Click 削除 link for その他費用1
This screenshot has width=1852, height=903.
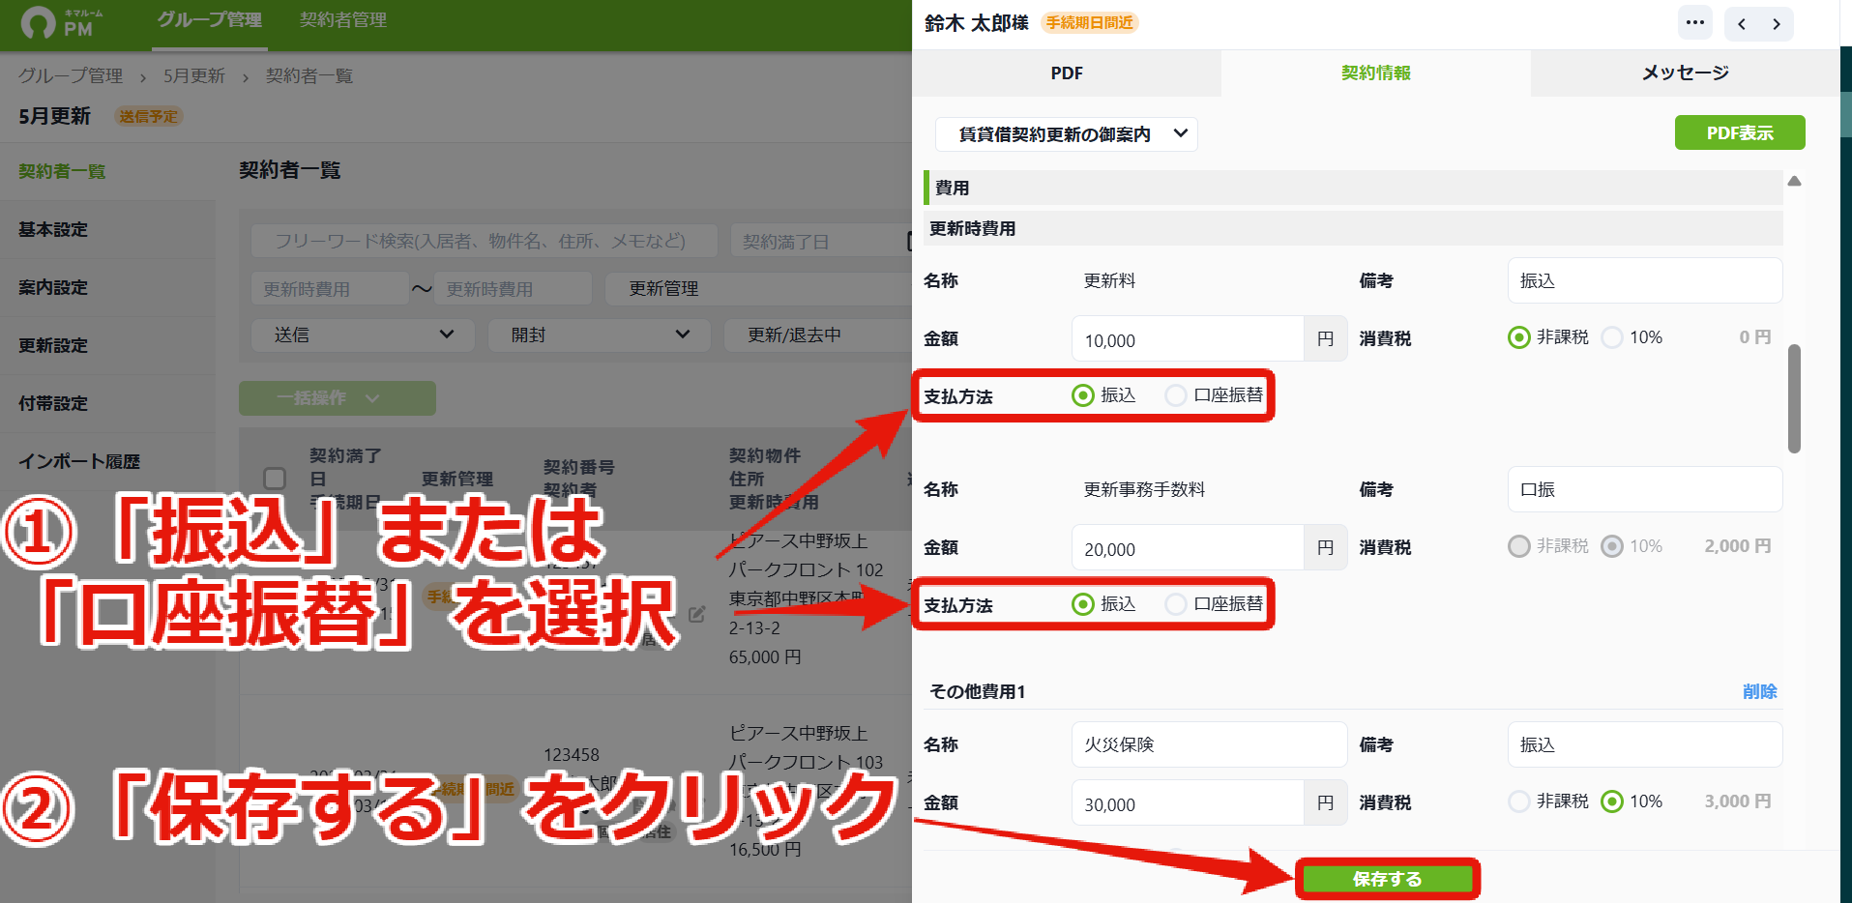coord(1759,691)
